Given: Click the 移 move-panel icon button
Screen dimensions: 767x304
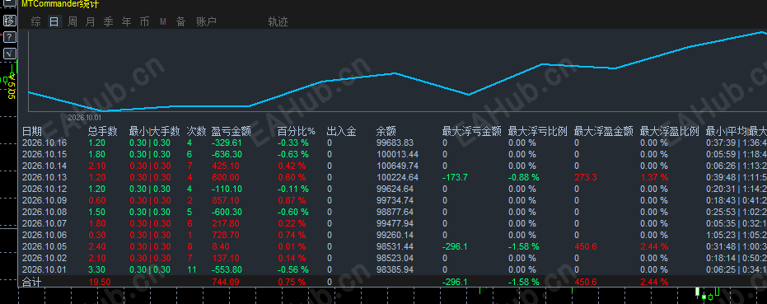Looking at the screenshot, I should click(x=9, y=21).
